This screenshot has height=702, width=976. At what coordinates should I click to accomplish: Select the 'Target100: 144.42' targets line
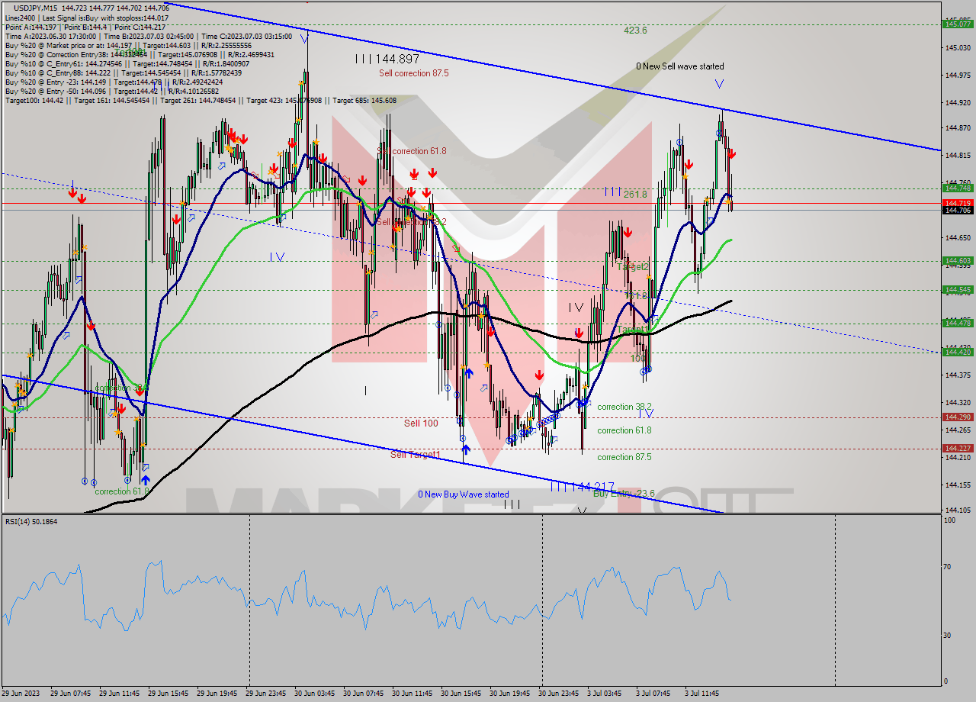click(x=201, y=100)
